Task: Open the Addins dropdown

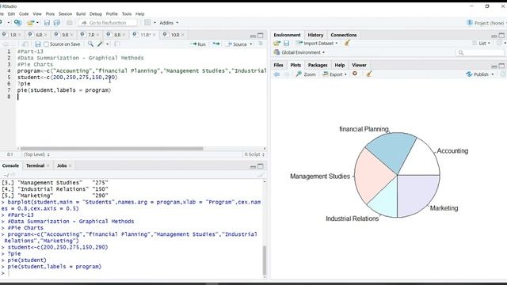Action: (169, 23)
